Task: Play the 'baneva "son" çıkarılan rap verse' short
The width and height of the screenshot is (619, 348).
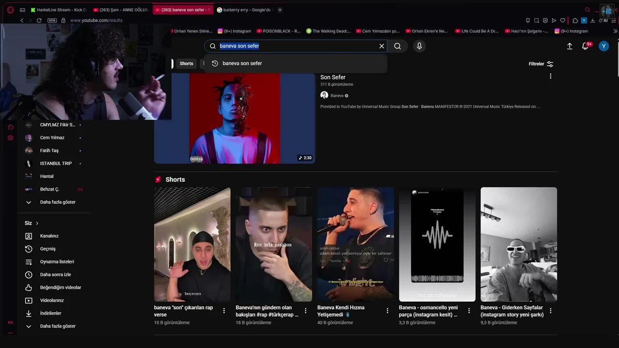Action: [x=192, y=245]
